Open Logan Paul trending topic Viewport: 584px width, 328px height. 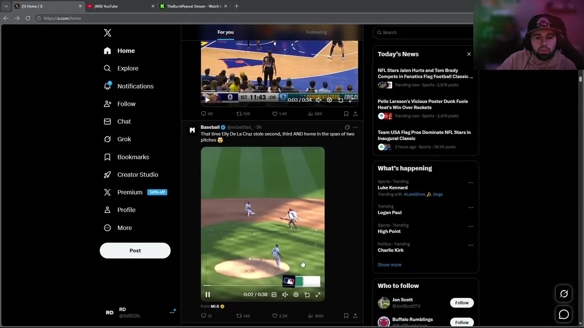click(x=390, y=213)
